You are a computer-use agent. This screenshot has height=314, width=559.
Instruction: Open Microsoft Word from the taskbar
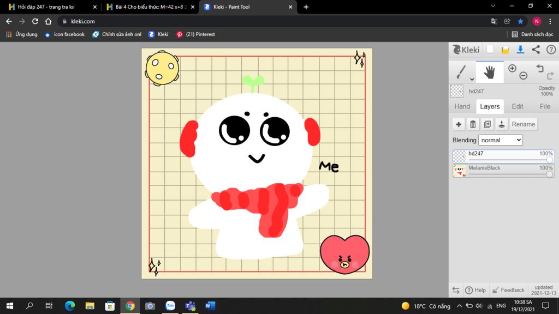coord(210,306)
